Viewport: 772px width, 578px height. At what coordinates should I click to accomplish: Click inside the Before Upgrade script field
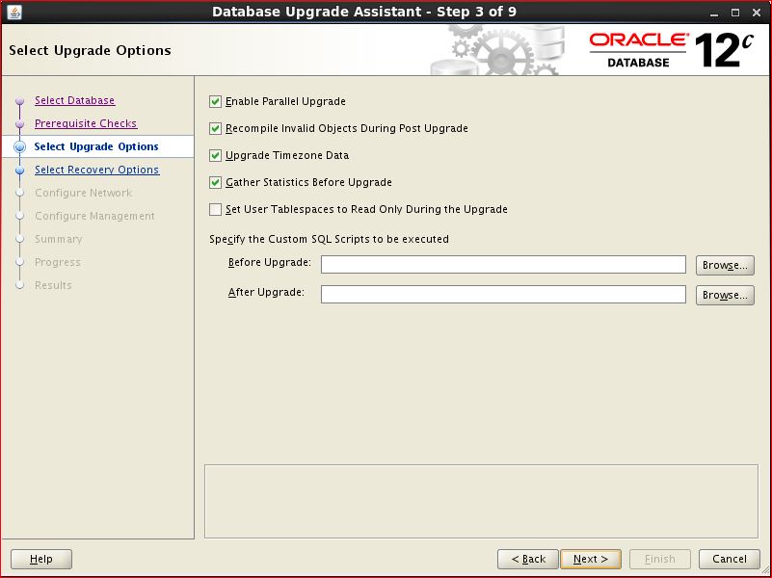pyautogui.click(x=503, y=265)
